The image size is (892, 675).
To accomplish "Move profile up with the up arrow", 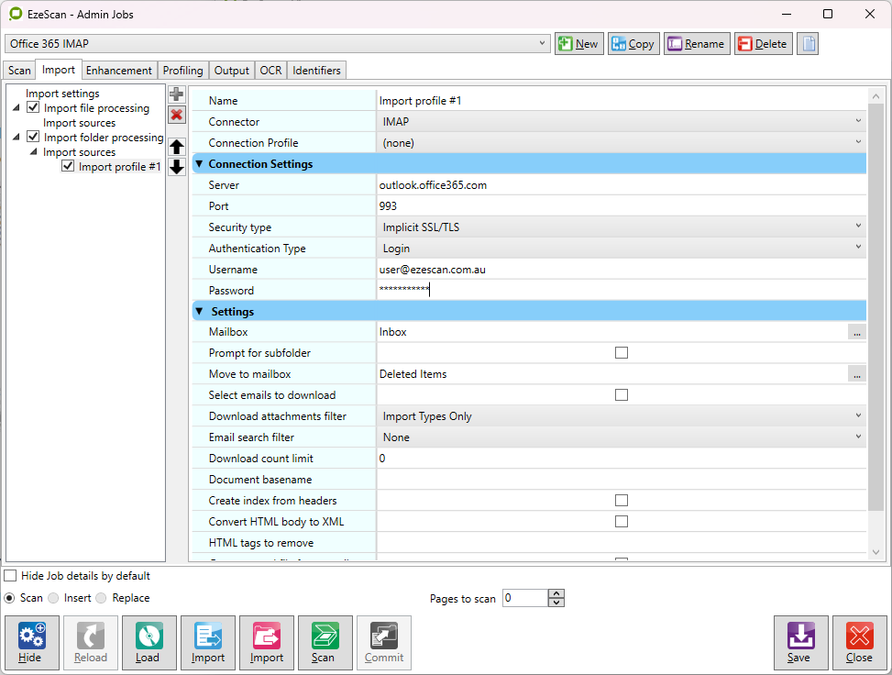I will 177,147.
